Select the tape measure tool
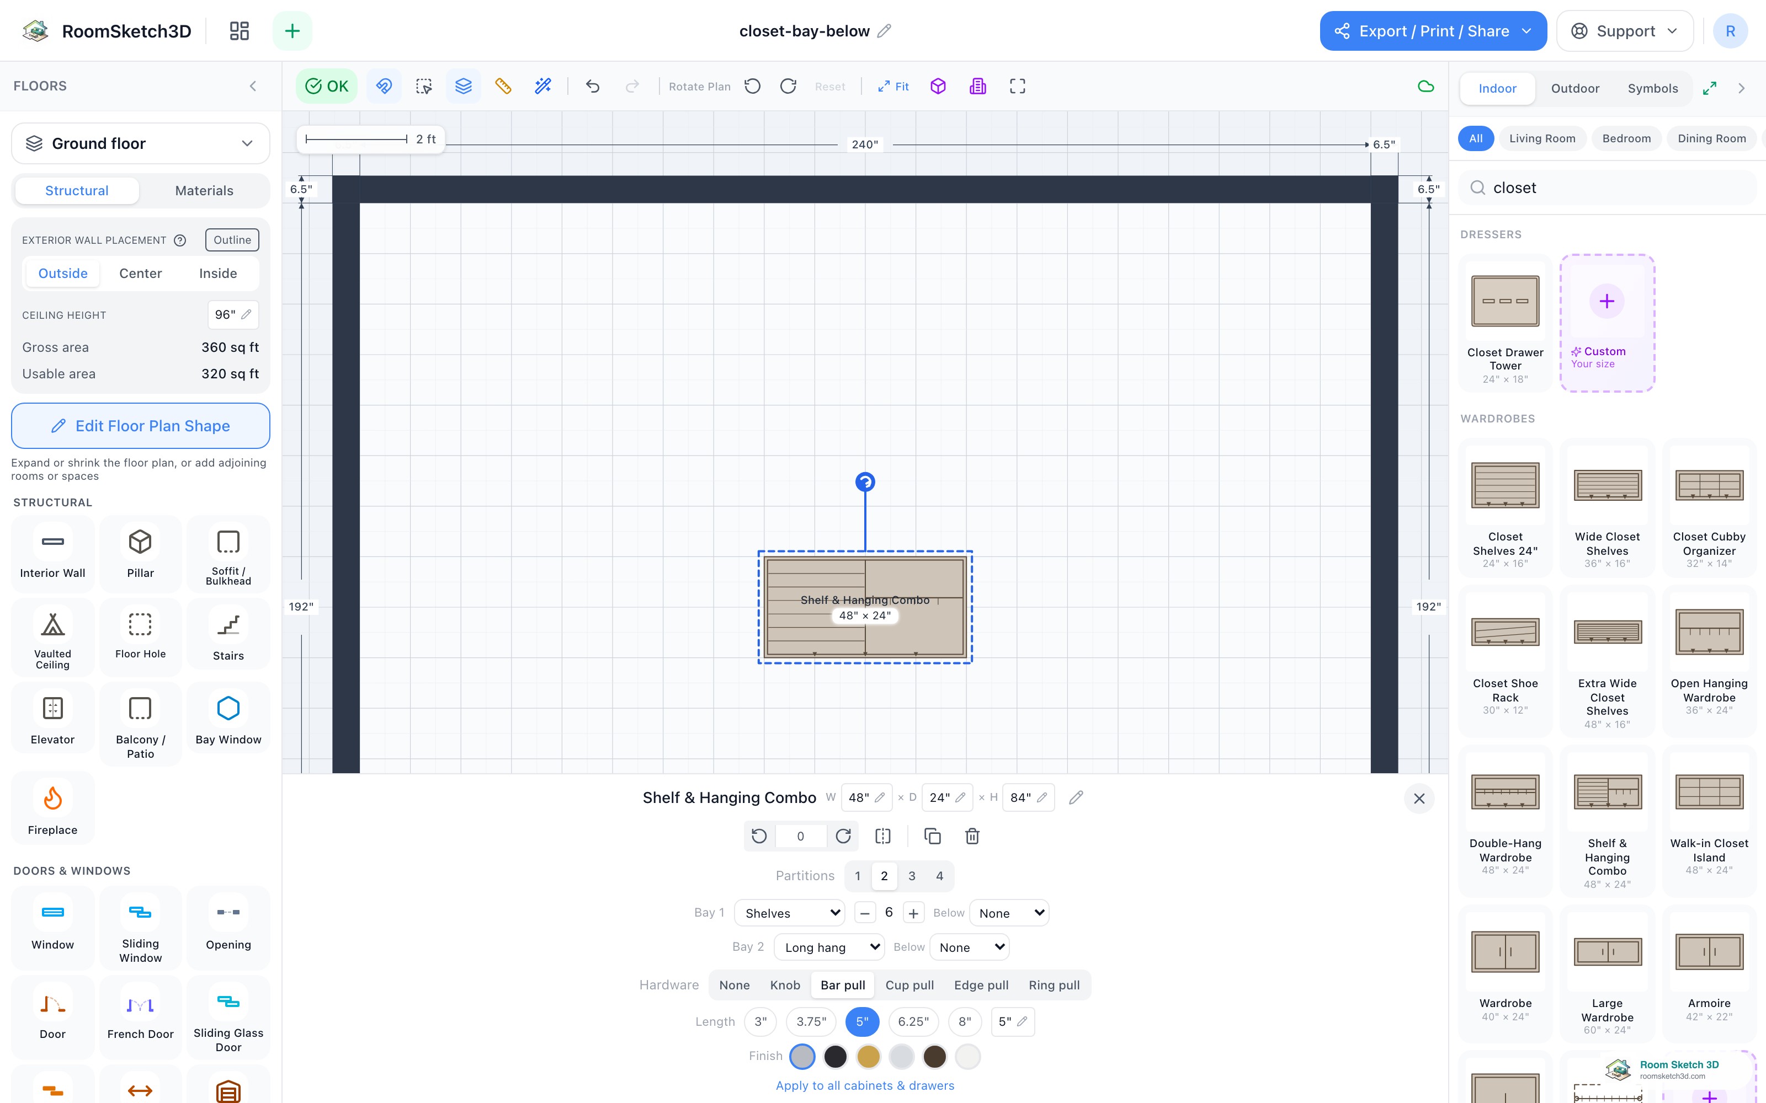 [503, 86]
